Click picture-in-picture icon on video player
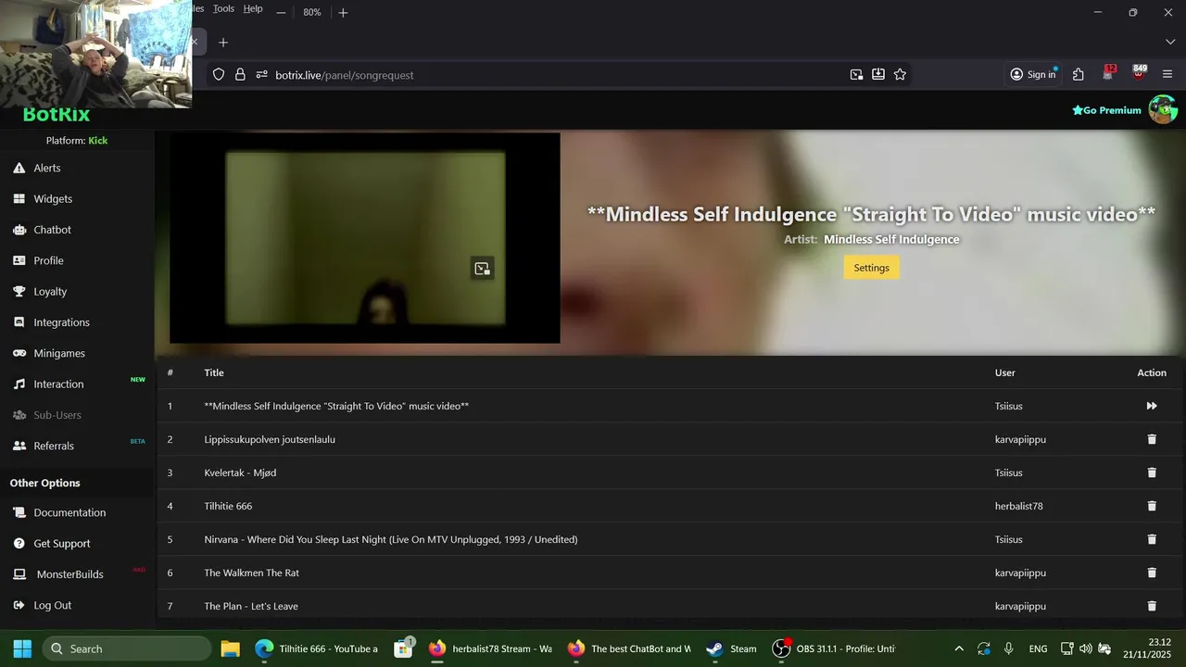This screenshot has height=667, width=1186. tap(482, 269)
